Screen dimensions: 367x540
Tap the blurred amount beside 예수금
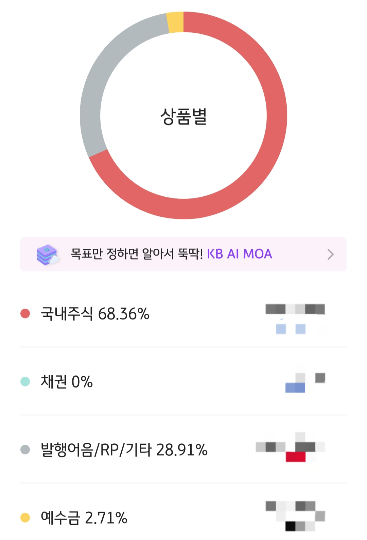point(295,516)
